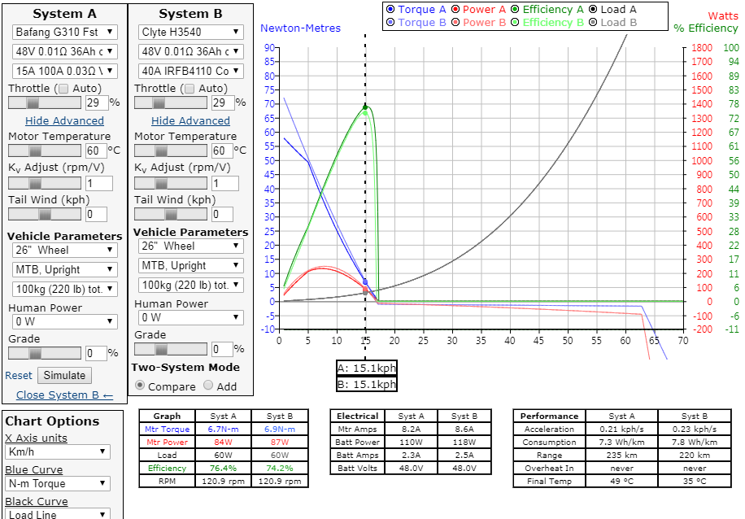The height and width of the screenshot is (519, 745).
Task: Click Hide Advanced link in System A
Action: tap(64, 120)
